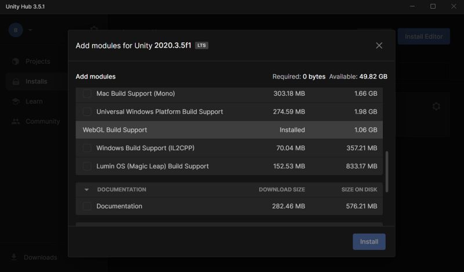Screen dimensions: 464x272
Task: Click the 833.17 MB size on disk
Action: 361,166
